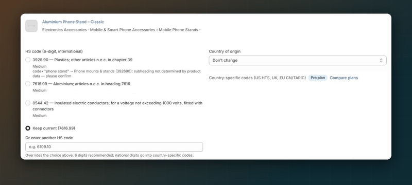412x185 pixels.
Task: Focus the HS code input with 6109.10 placeholder
Action: point(114,147)
